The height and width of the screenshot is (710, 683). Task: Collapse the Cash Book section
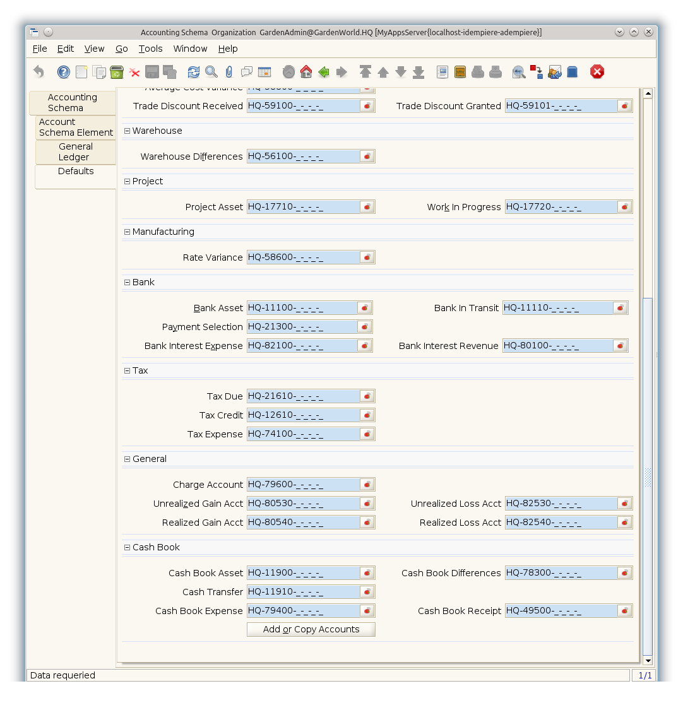[127, 548]
